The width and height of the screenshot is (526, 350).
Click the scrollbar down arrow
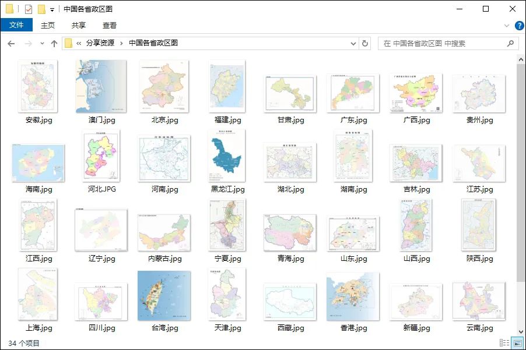point(521,331)
